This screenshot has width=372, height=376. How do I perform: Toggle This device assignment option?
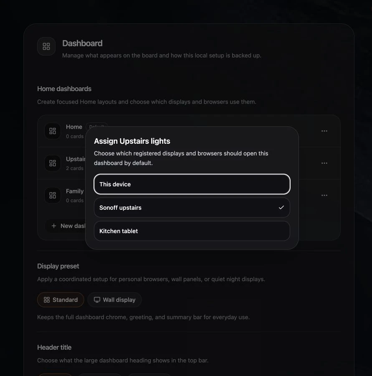pos(192,184)
